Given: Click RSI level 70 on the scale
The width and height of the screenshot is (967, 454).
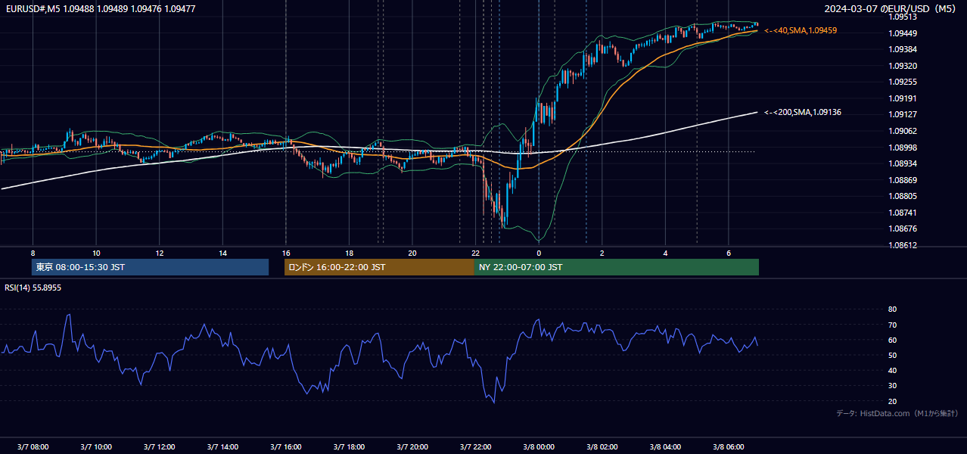Looking at the screenshot, I should pyautogui.click(x=893, y=325).
